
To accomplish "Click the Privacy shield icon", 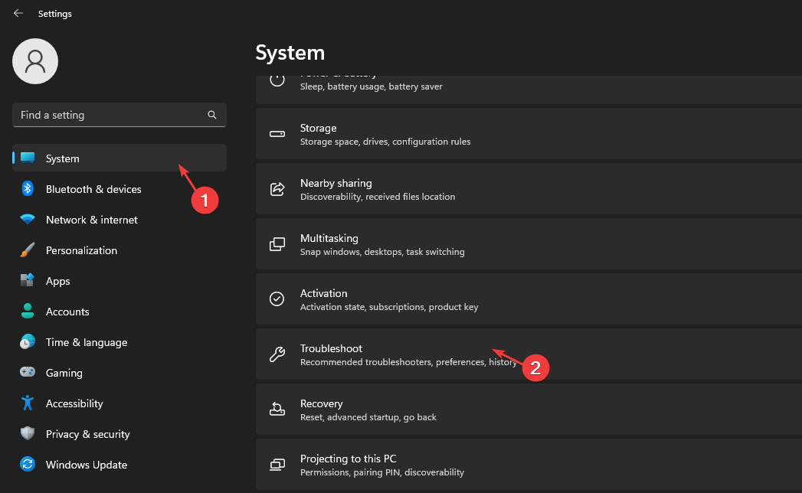I will click(x=28, y=434).
